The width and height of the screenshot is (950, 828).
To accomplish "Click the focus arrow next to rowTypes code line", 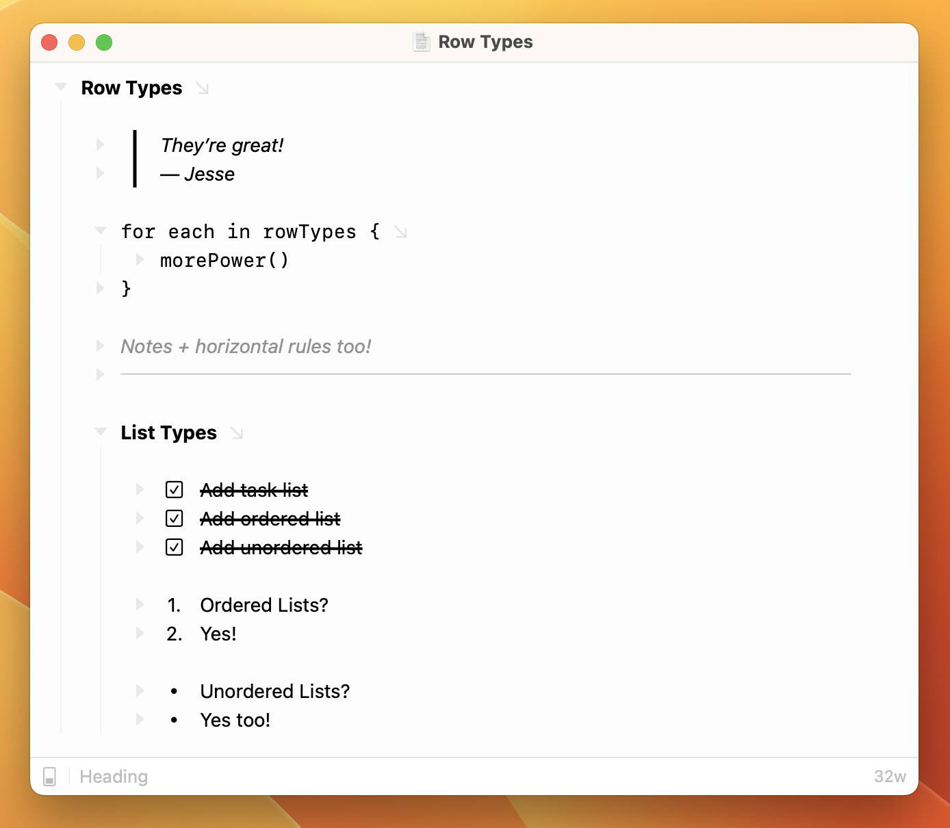I will pos(401,233).
